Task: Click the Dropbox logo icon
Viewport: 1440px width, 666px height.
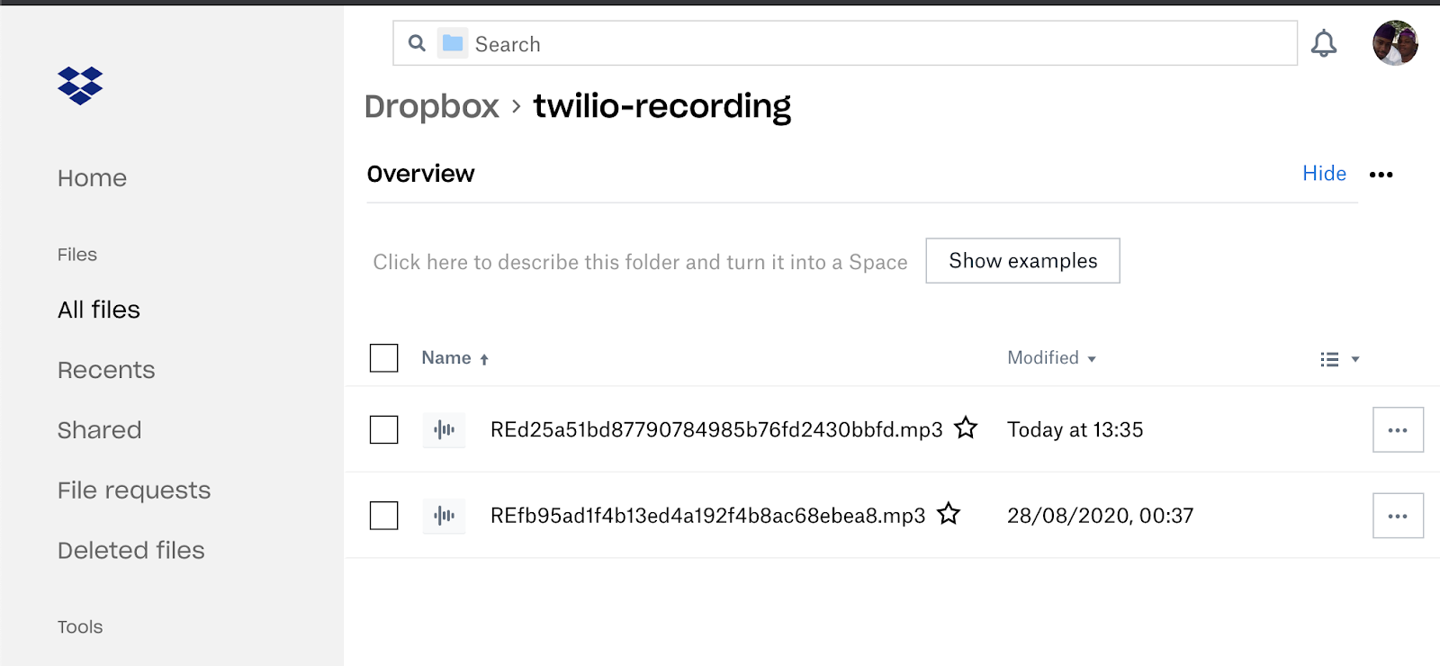Action: pos(80,85)
